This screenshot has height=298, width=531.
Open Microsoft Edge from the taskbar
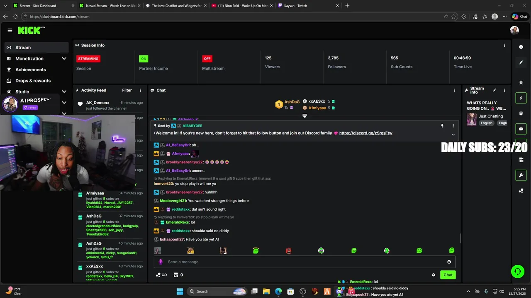coord(278,291)
